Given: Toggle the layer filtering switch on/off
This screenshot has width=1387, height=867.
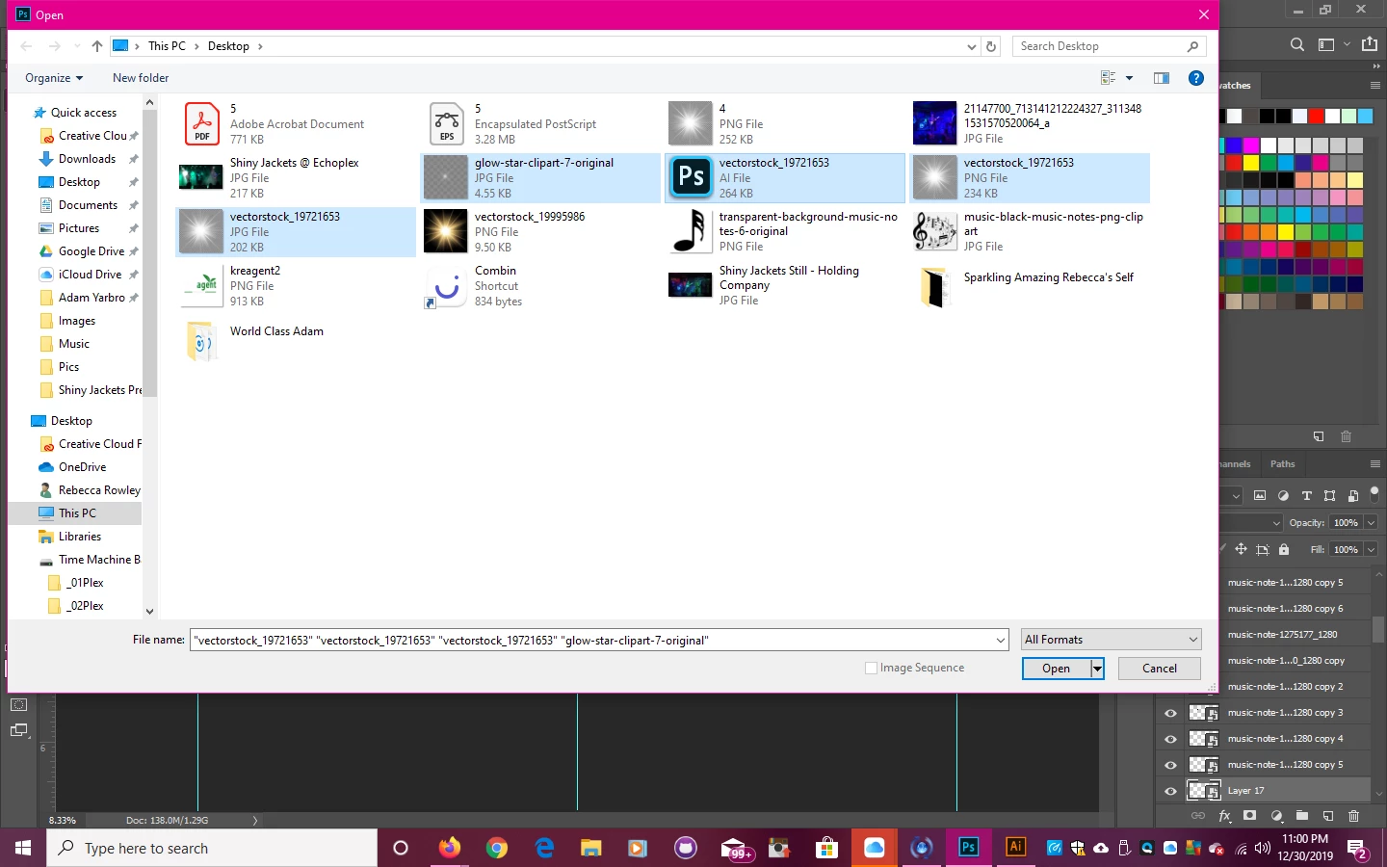Looking at the screenshot, I should (1374, 494).
